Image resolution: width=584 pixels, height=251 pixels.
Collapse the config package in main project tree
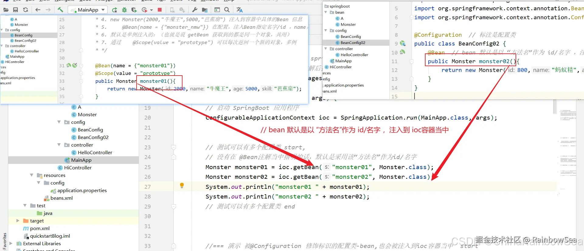pos(59,122)
